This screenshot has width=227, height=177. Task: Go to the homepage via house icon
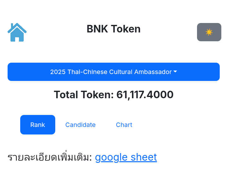(17, 32)
